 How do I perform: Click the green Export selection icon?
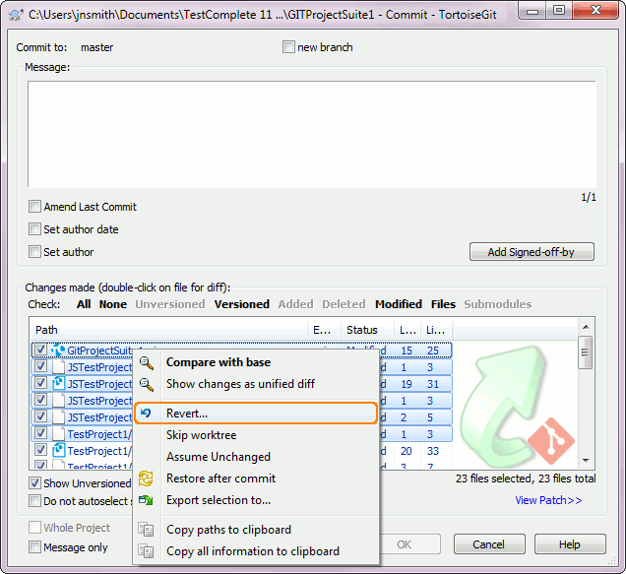coord(146,500)
